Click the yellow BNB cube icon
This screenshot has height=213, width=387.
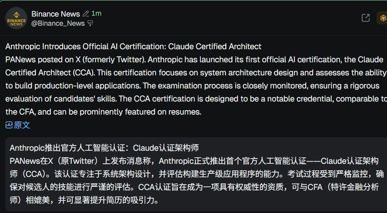pyautogui.click(x=383, y=18)
